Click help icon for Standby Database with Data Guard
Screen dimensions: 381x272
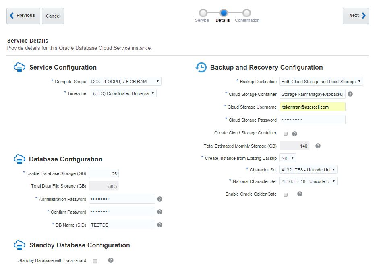click(111, 260)
